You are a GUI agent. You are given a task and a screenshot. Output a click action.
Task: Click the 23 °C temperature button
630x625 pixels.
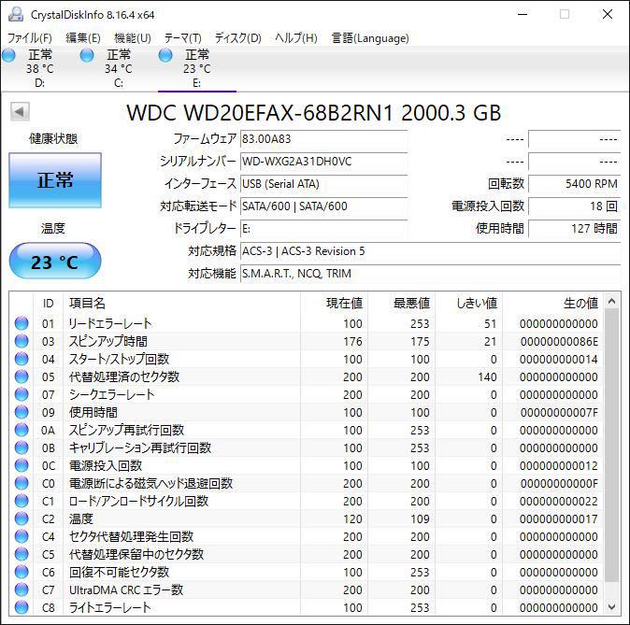pyautogui.click(x=55, y=262)
